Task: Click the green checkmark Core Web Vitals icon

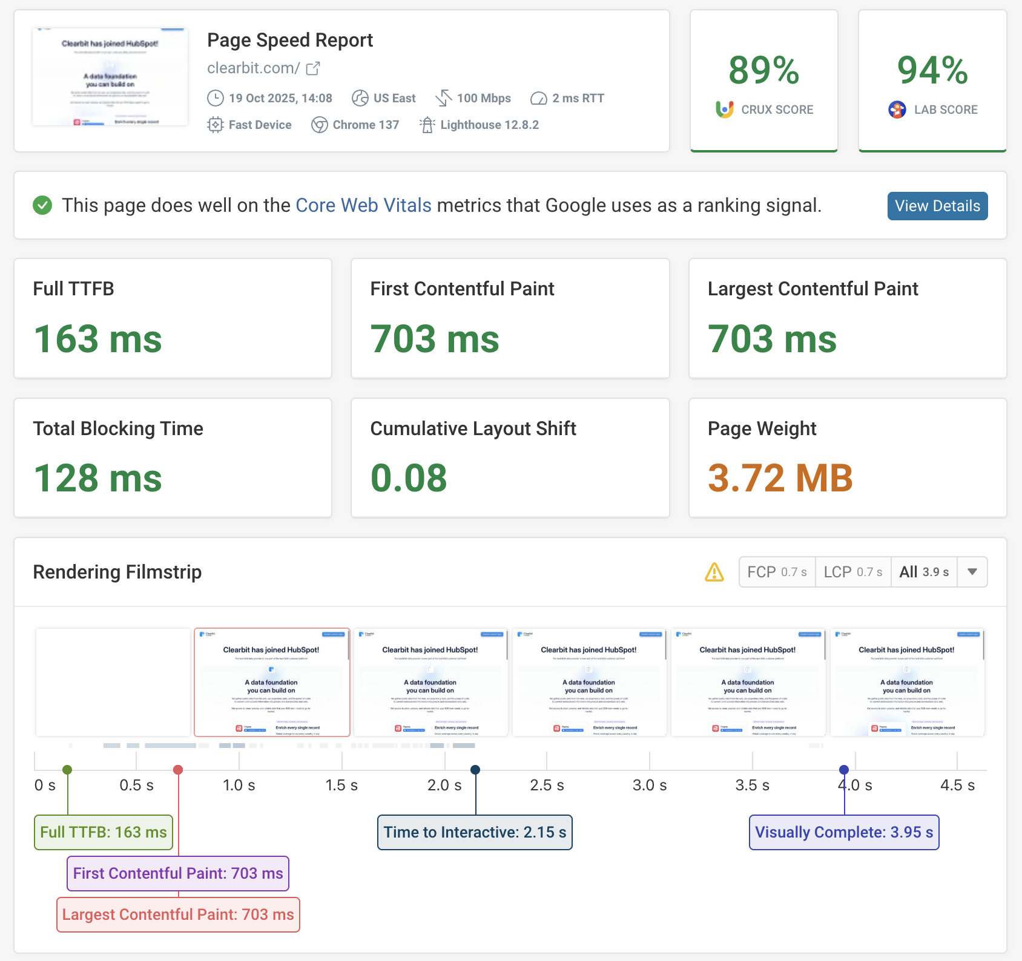Action: pyautogui.click(x=42, y=206)
